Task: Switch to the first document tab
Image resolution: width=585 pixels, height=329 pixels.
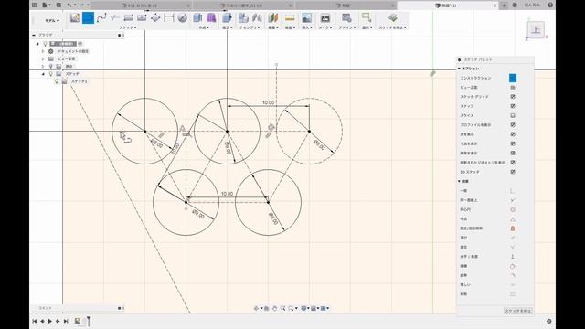Action: point(141,5)
